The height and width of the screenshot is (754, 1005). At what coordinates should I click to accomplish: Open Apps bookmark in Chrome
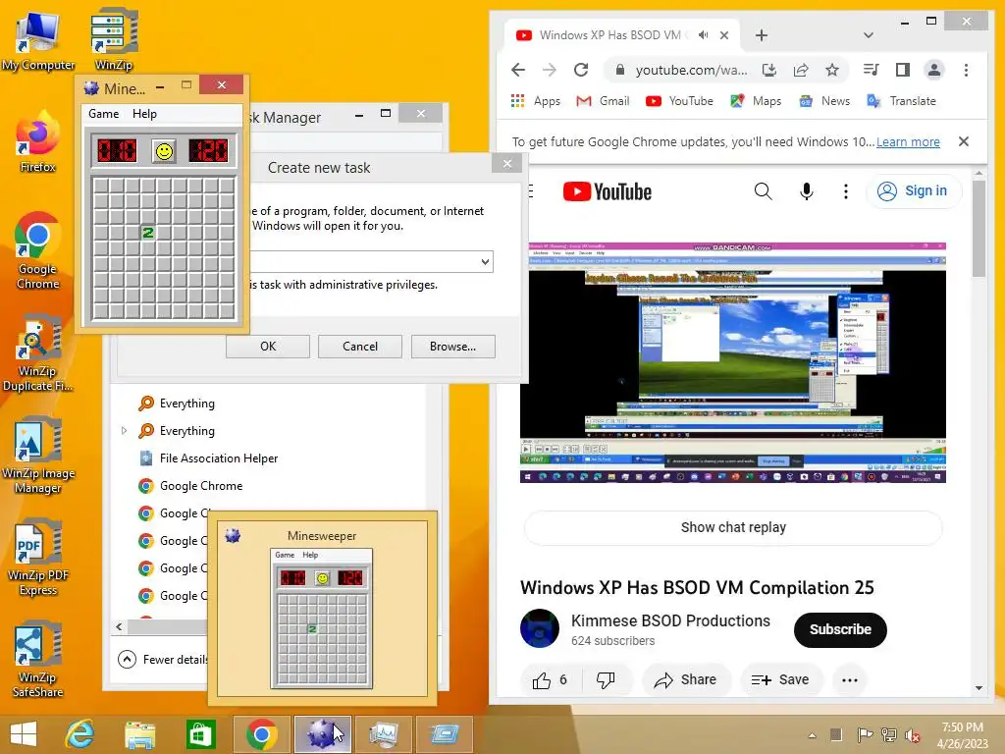tap(536, 101)
